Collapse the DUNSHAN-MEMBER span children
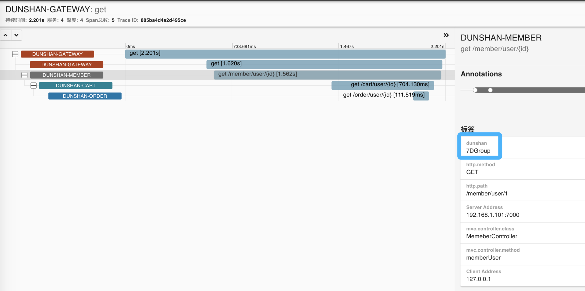 (x=24, y=75)
